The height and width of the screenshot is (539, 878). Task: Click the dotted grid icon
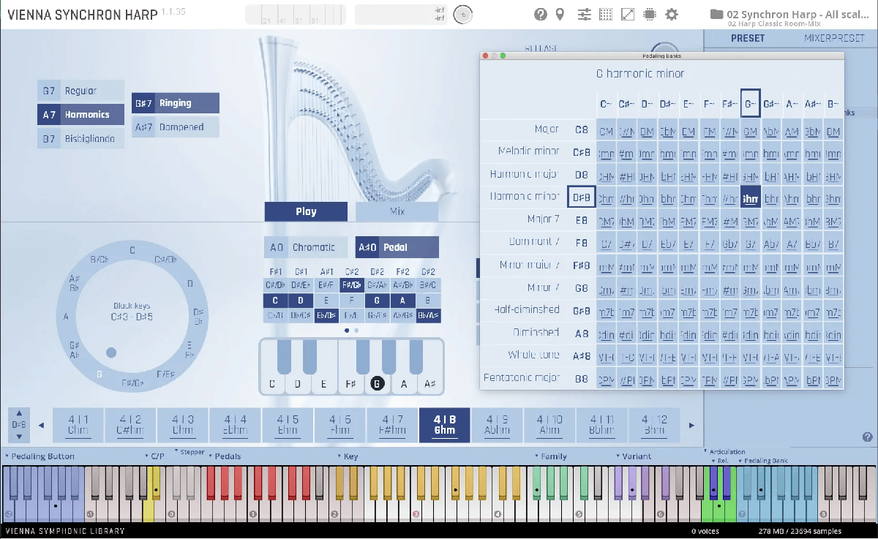pos(606,14)
